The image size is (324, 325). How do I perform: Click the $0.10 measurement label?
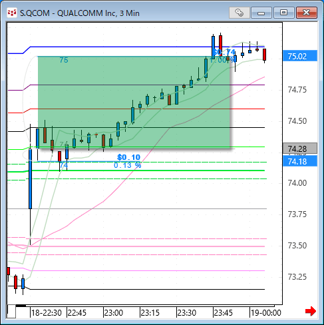pos(128,157)
